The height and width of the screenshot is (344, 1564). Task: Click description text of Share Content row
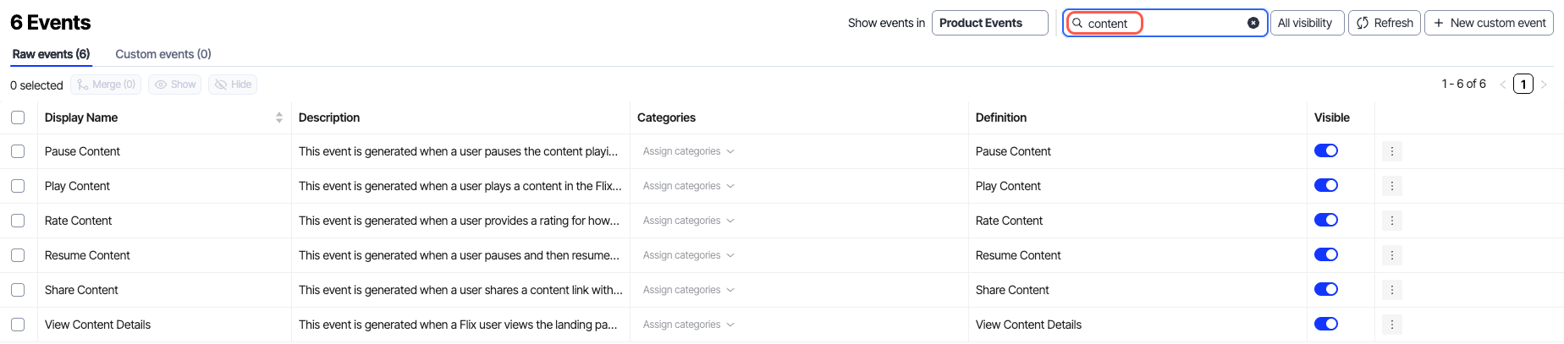coord(460,290)
